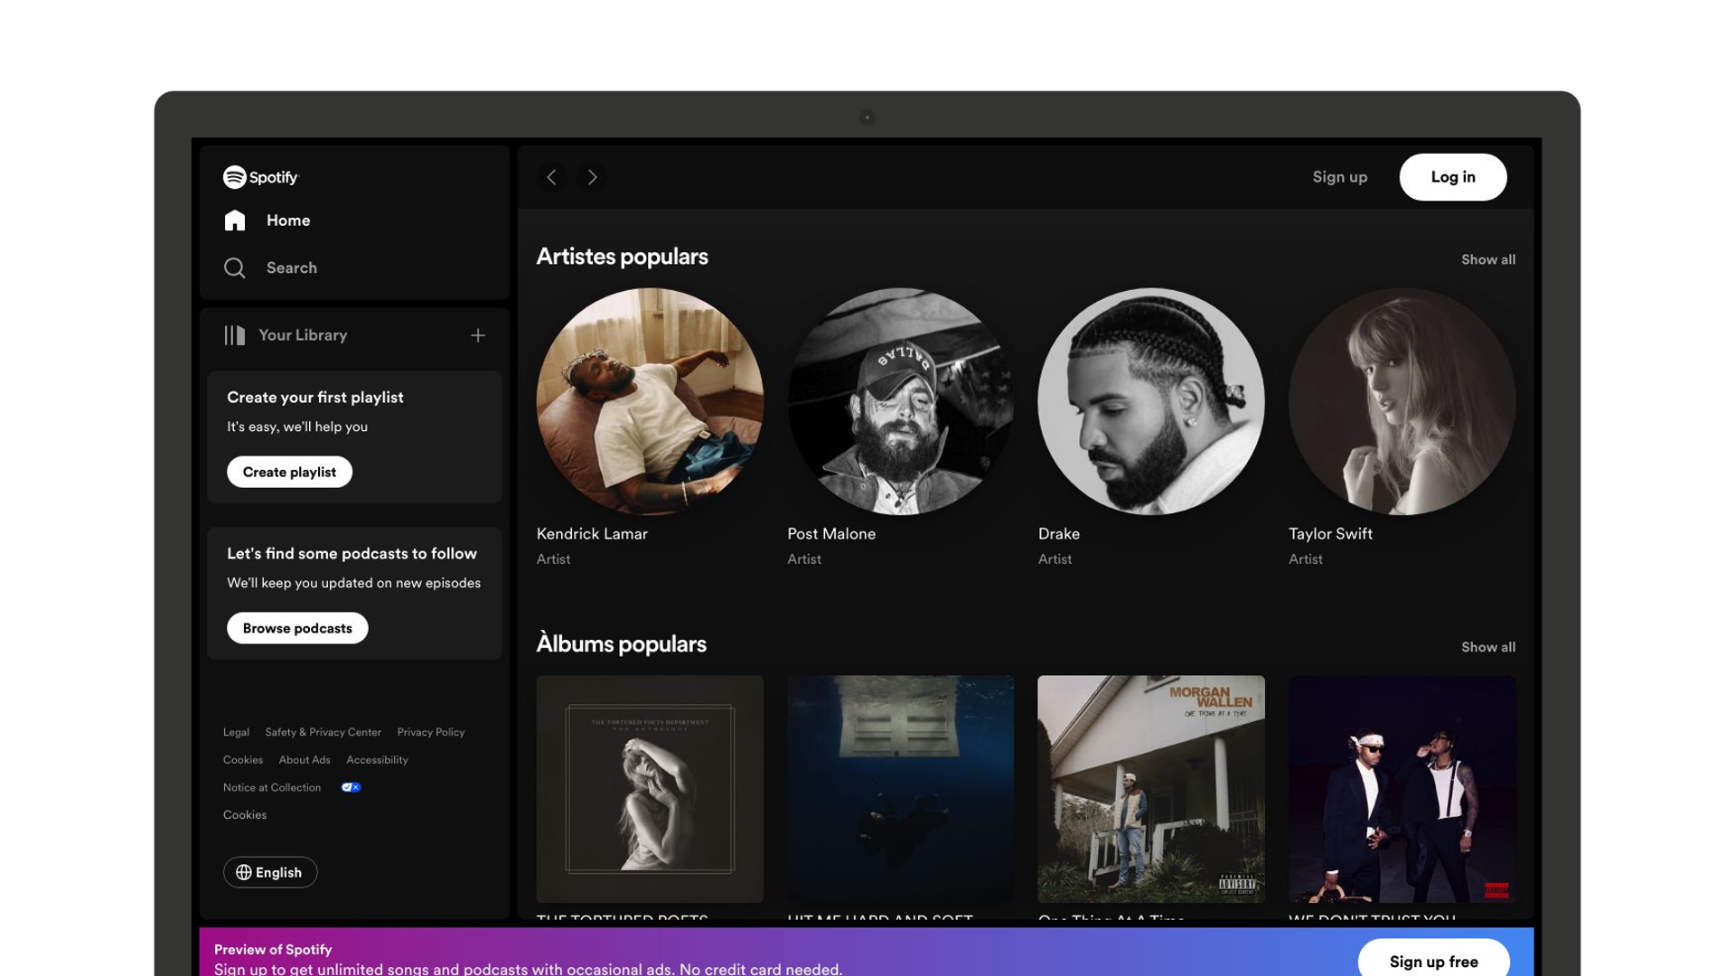Screen dimensions: 1735x976
Task: Click the Spotify logo
Action: coord(260,177)
